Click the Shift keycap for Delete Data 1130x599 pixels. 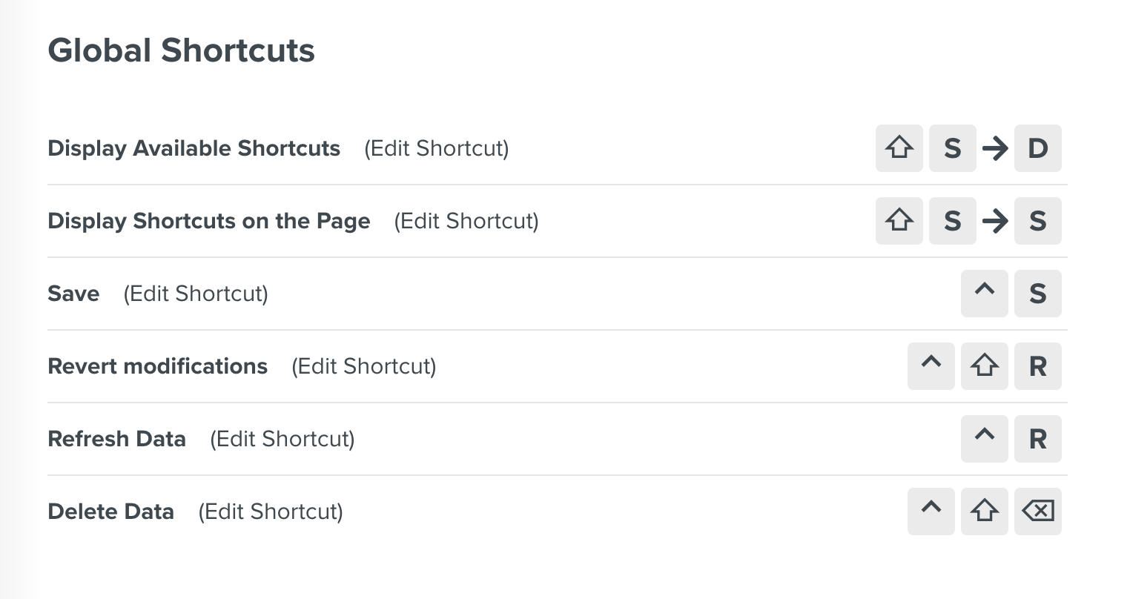pyautogui.click(x=985, y=512)
